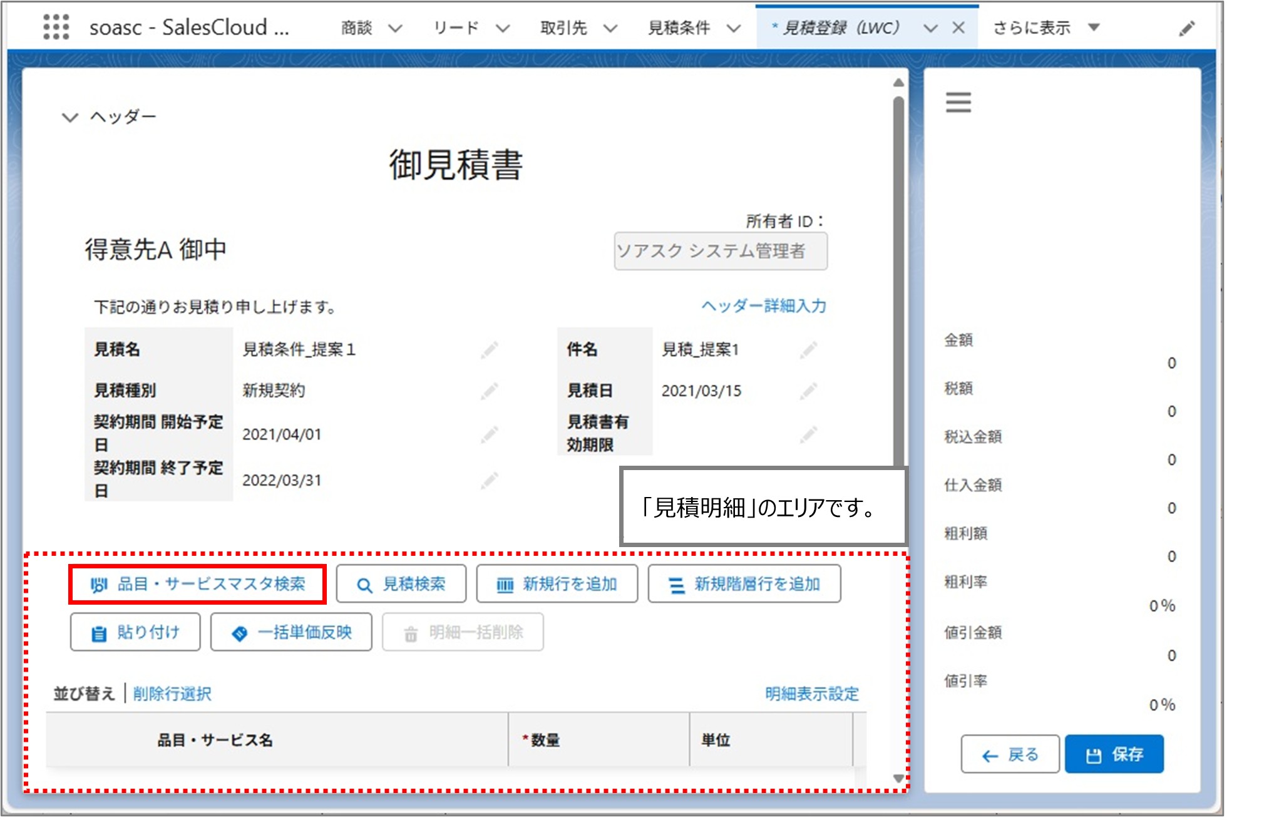Save the quote with the 保存 button
Image resolution: width=1269 pixels, height=820 pixels.
[x=1114, y=754]
